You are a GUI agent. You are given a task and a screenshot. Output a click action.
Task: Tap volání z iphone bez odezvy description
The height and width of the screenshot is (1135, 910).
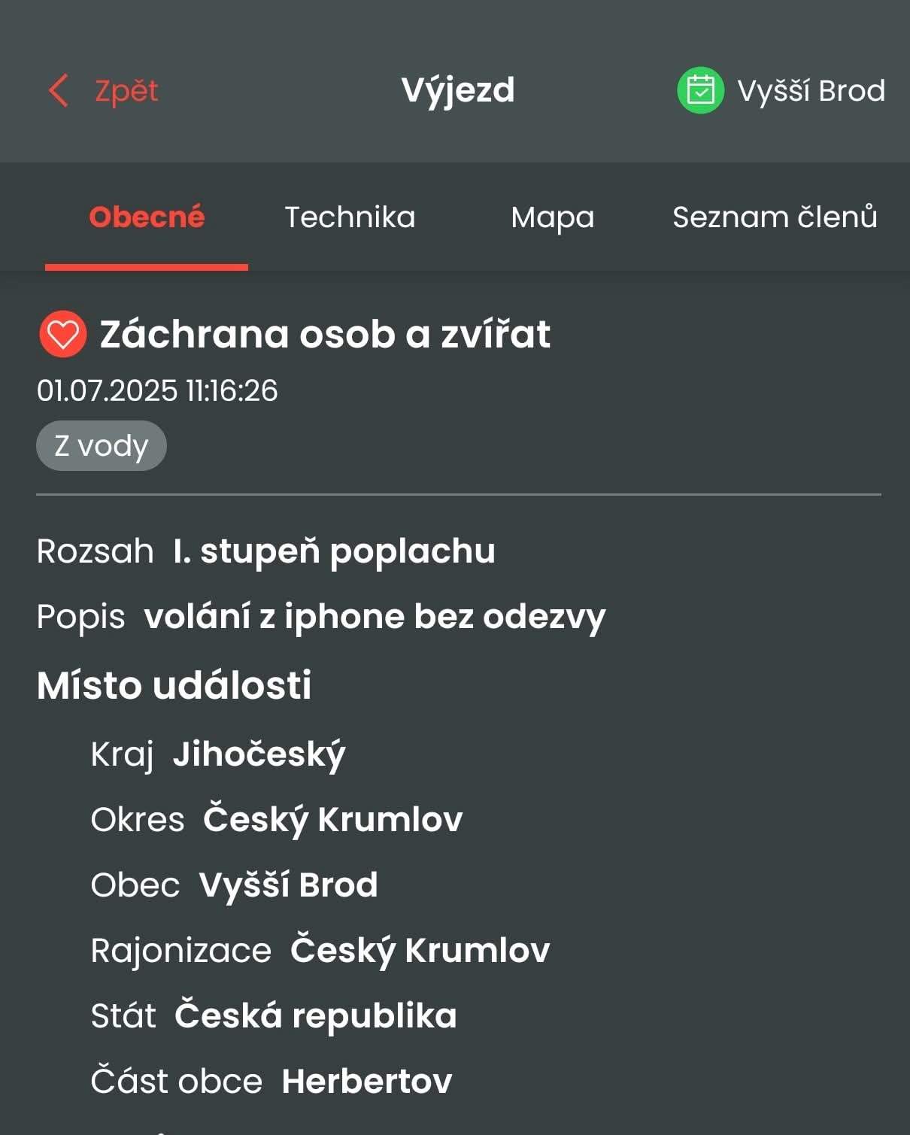point(375,617)
